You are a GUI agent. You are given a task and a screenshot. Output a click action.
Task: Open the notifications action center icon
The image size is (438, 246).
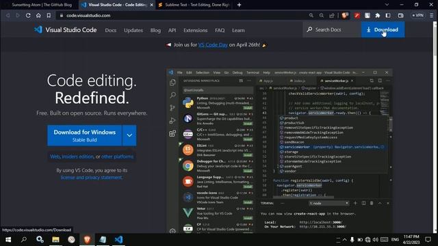tap(428, 240)
